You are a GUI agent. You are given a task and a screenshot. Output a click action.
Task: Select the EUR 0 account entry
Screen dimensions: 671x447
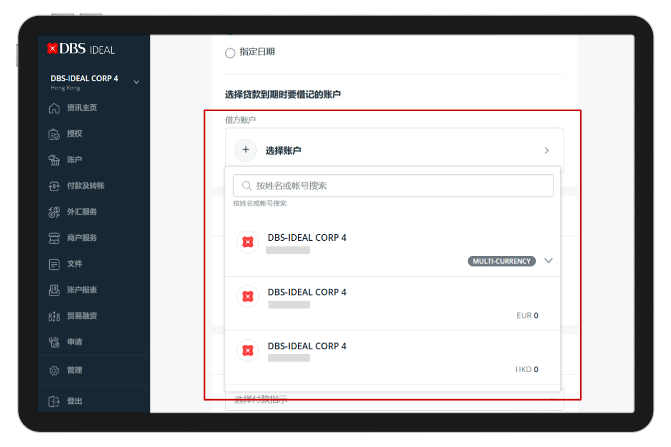click(393, 303)
